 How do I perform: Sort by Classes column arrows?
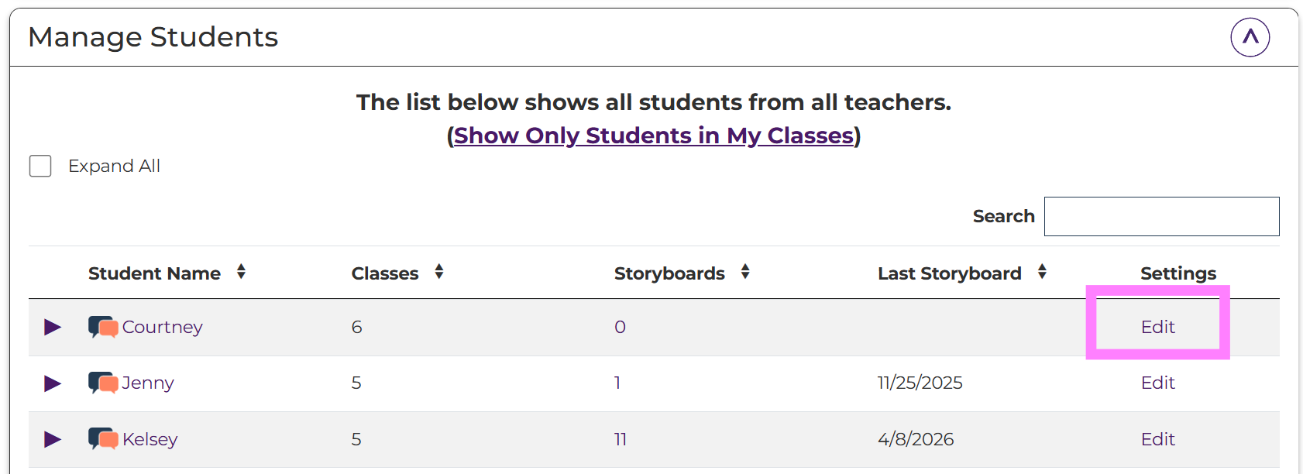tap(439, 272)
